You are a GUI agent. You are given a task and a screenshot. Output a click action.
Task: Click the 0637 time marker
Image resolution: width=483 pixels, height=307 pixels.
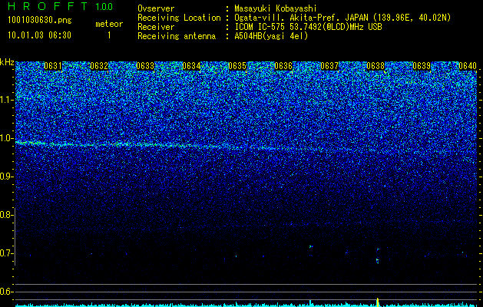click(329, 66)
